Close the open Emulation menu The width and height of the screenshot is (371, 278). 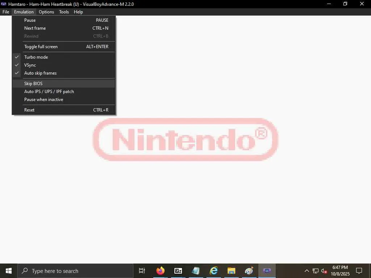coord(24,12)
